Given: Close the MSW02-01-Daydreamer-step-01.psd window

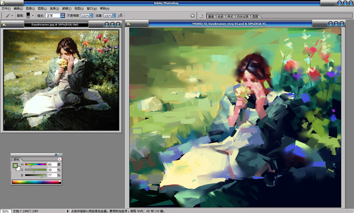Looking at the screenshot, I should pyautogui.click(x=342, y=24).
